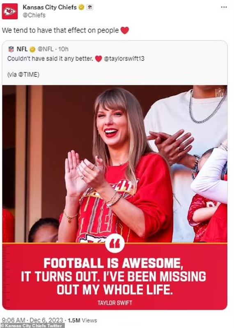Viewport: 234px width, 328px height.
Task: Open the 10h timestamp of quoted tweet
Action: pyautogui.click(x=63, y=49)
